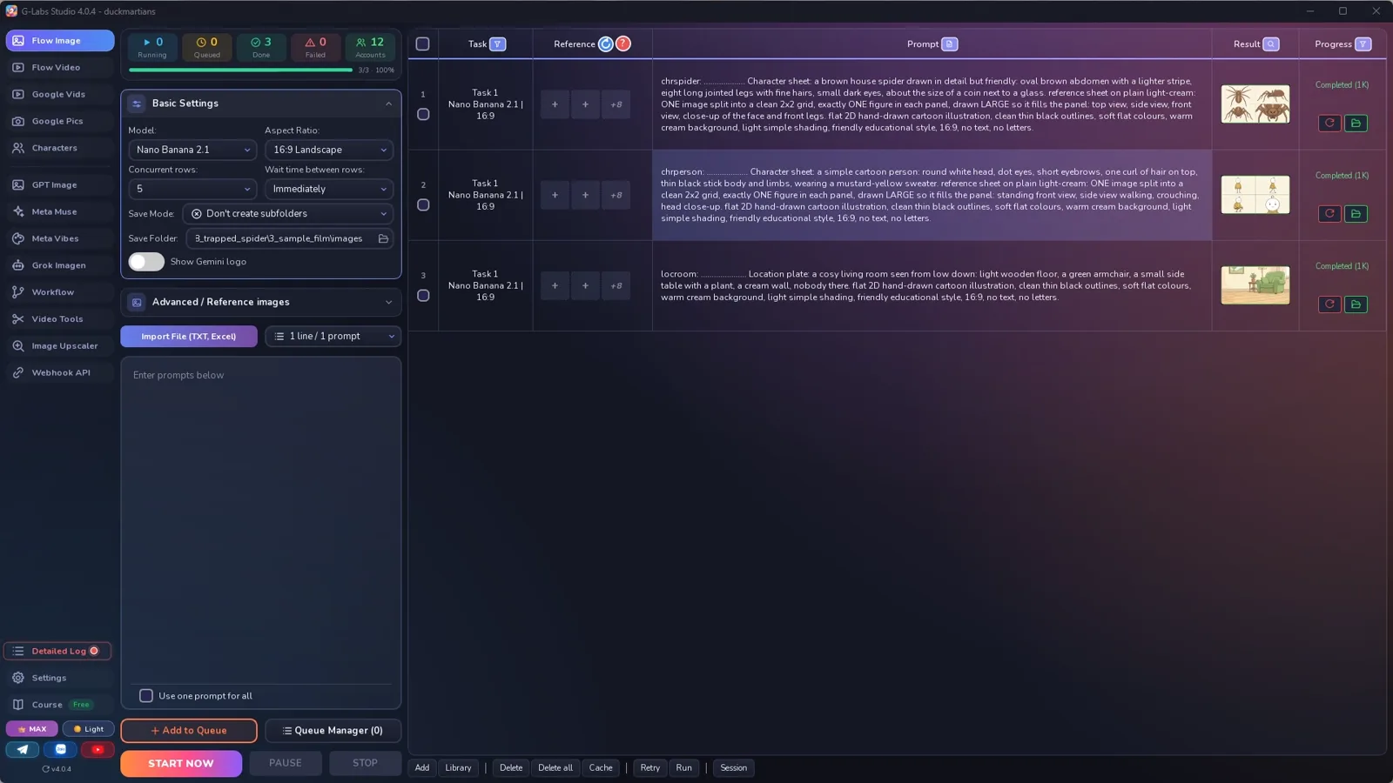Open Image Upscaler in the sidebar
This screenshot has height=783, width=1393.
[x=59, y=346]
